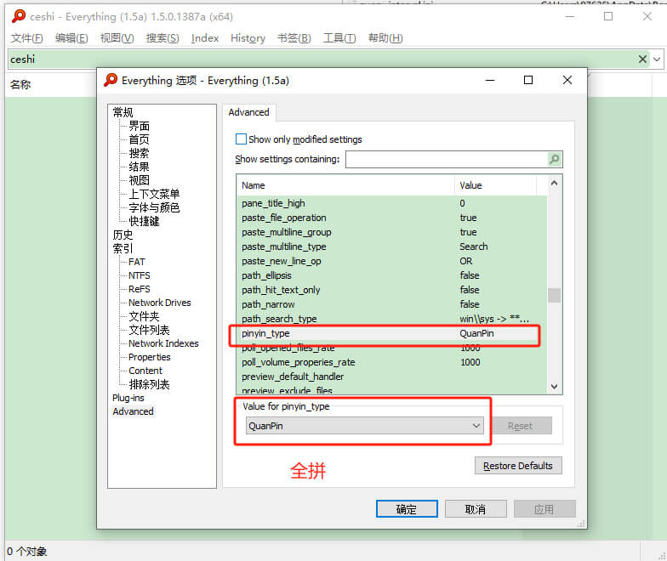This screenshot has width=667, height=561.
Task: Open the 帮助(H) menu
Action: point(385,37)
